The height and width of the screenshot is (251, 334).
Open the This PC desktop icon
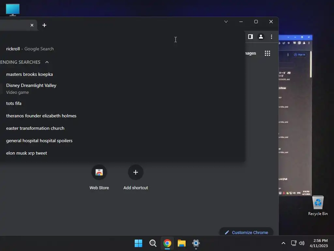coord(13,10)
